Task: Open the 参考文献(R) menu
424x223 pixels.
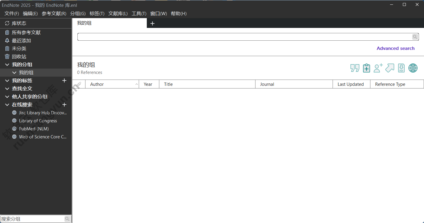Action: pos(54,14)
